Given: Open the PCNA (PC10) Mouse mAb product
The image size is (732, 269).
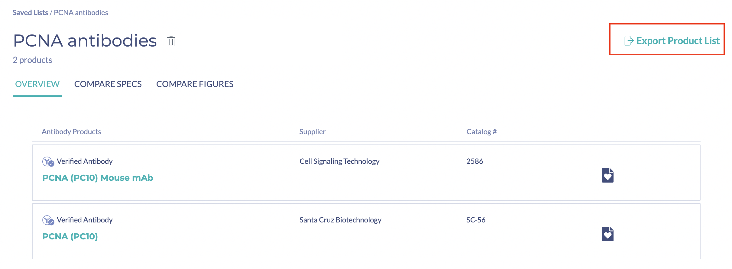Looking at the screenshot, I should [x=98, y=178].
